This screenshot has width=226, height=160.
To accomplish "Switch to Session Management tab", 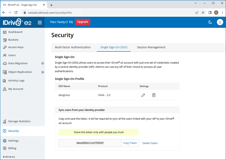I will tap(151, 47).
